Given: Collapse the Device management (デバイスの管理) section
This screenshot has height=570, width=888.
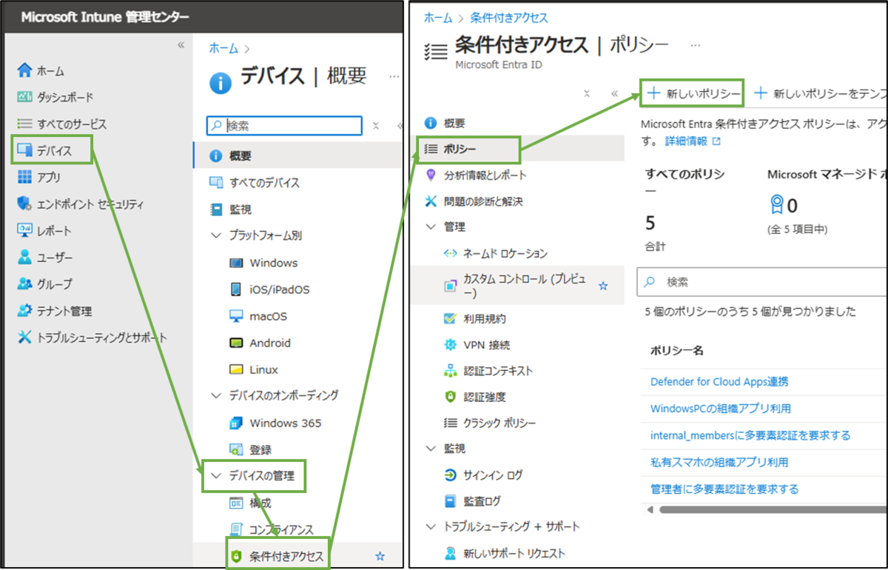Looking at the screenshot, I should click(216, 476).
